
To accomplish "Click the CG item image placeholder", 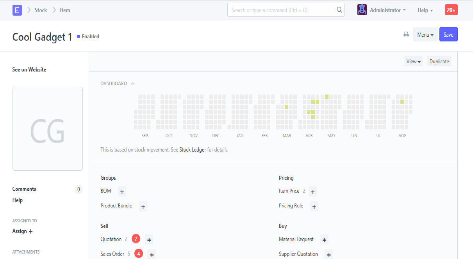I will (48, 129).
